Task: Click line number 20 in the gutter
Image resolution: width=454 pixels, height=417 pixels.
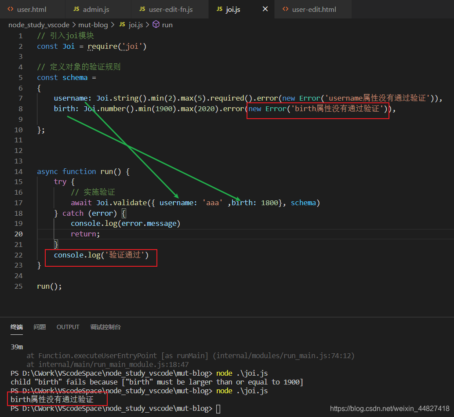Action: pyautogui.click(x=18, y=234)
